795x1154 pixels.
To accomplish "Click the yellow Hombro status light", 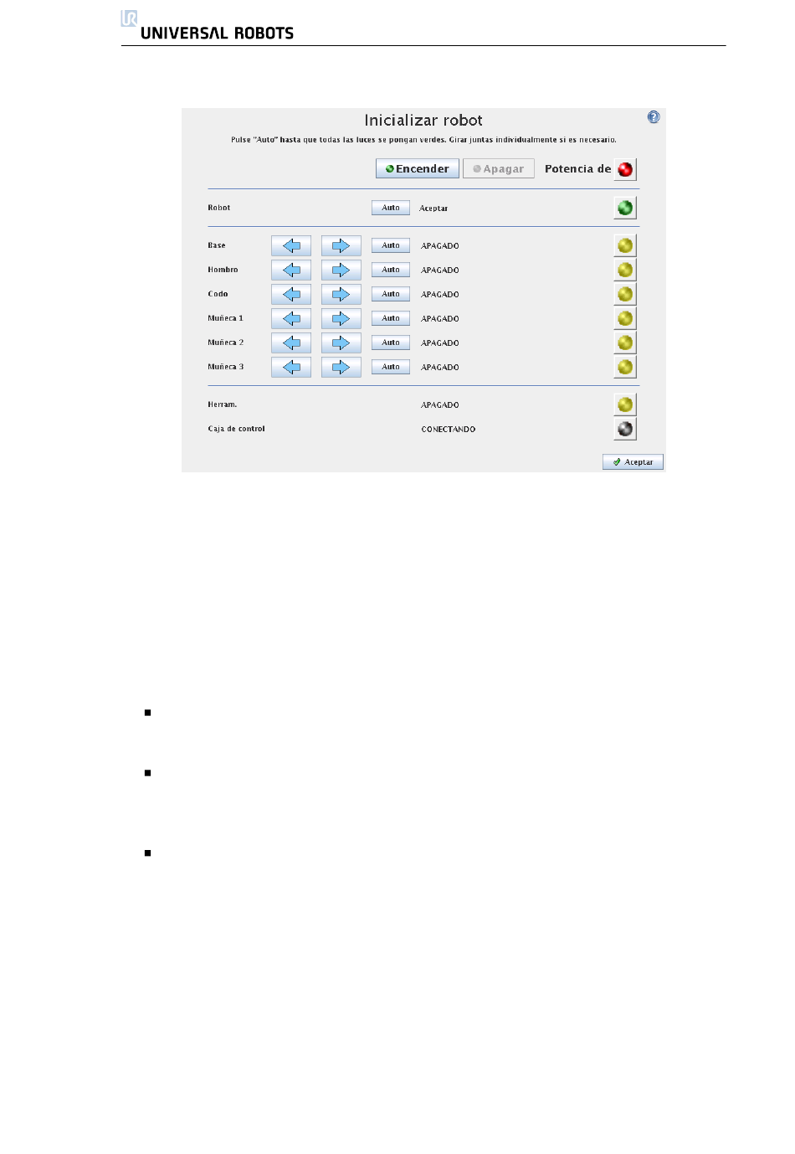I will coord(625,270).
